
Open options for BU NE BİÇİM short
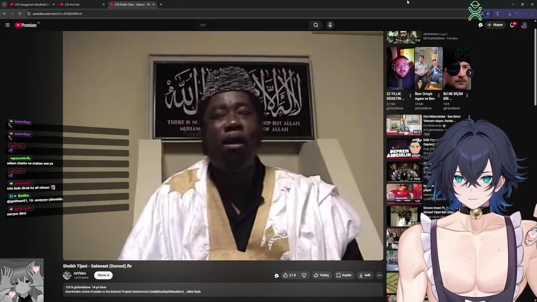(467, 96)
